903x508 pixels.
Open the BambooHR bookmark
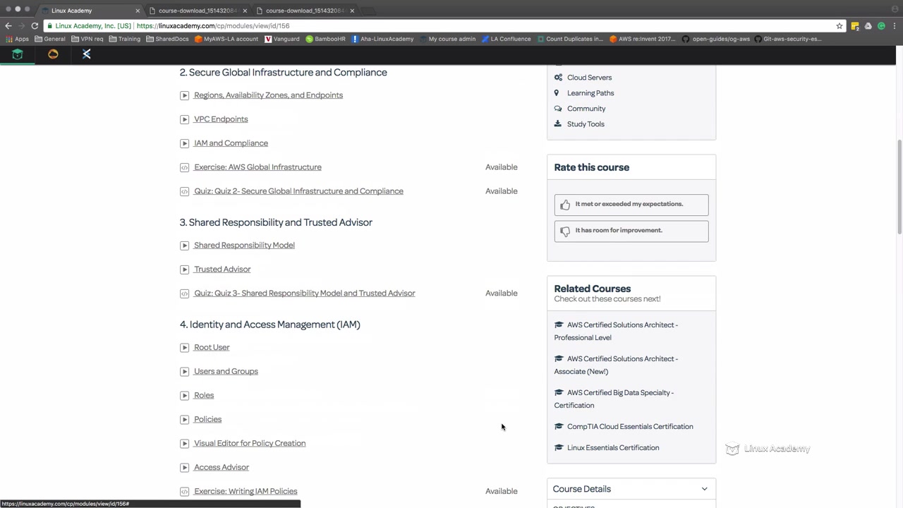coord(326,39)
